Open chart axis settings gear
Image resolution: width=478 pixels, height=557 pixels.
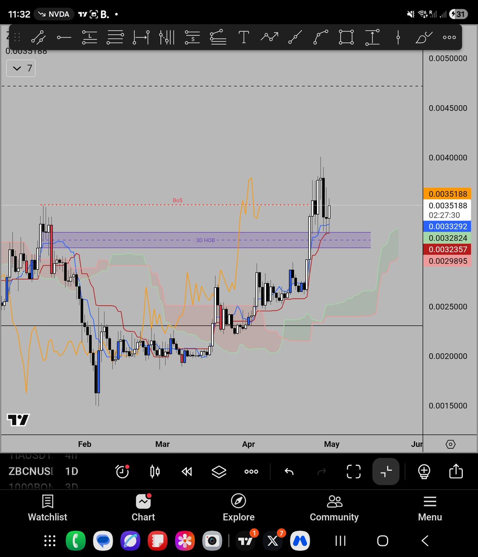tap(450, 444)
